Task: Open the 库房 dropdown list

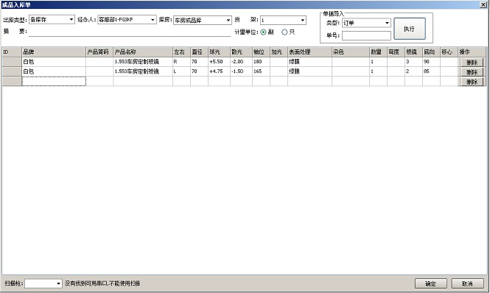Action: pyautogui.click(x=228, y=21)
